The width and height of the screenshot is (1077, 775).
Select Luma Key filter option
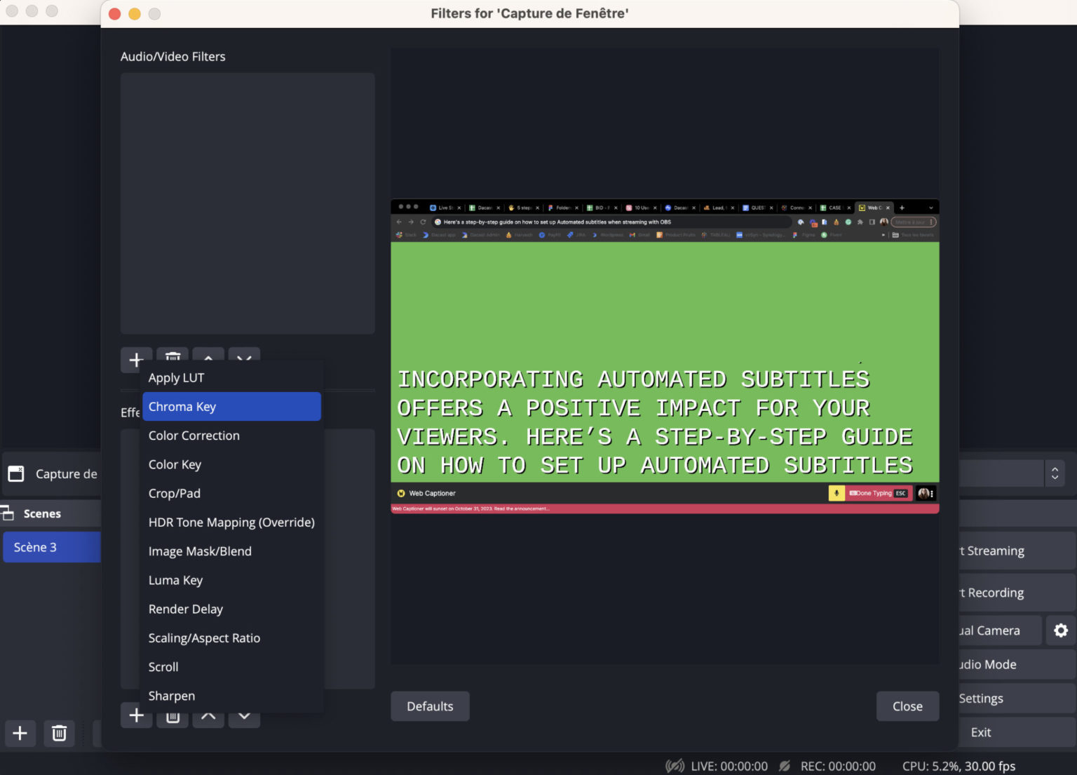tap(175, 580)
